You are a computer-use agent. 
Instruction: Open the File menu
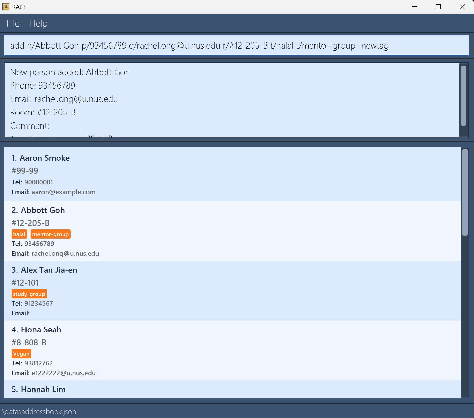tap(13, 23)
